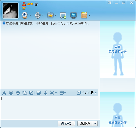The image size is (136, 128).
Task: Click the contact's profile avatar photo
Action: pyautogui.click(x=11, y=11)
